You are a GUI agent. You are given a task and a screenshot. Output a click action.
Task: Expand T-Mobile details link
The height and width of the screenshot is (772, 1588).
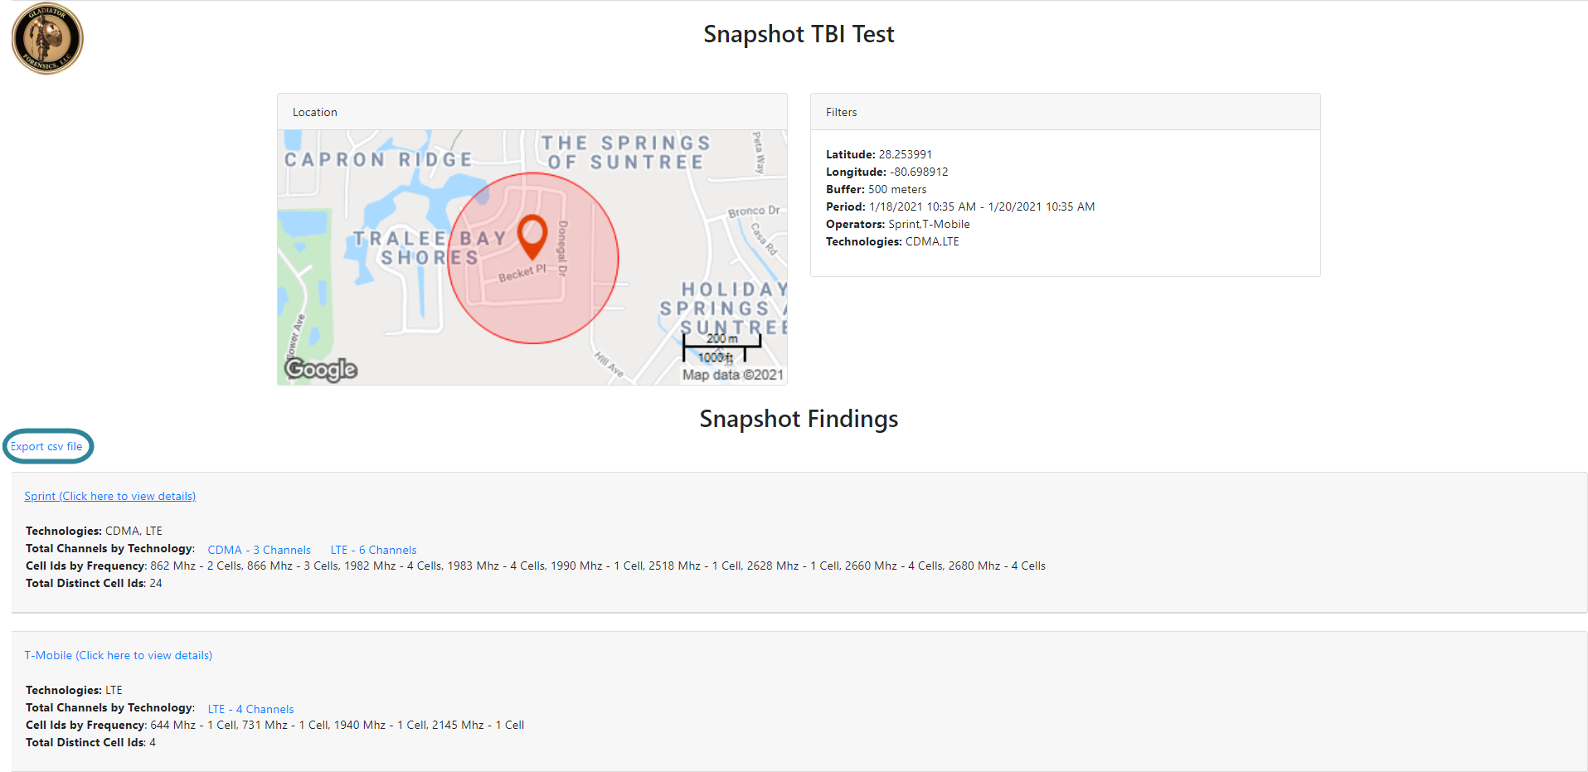(x=118, y=655)
